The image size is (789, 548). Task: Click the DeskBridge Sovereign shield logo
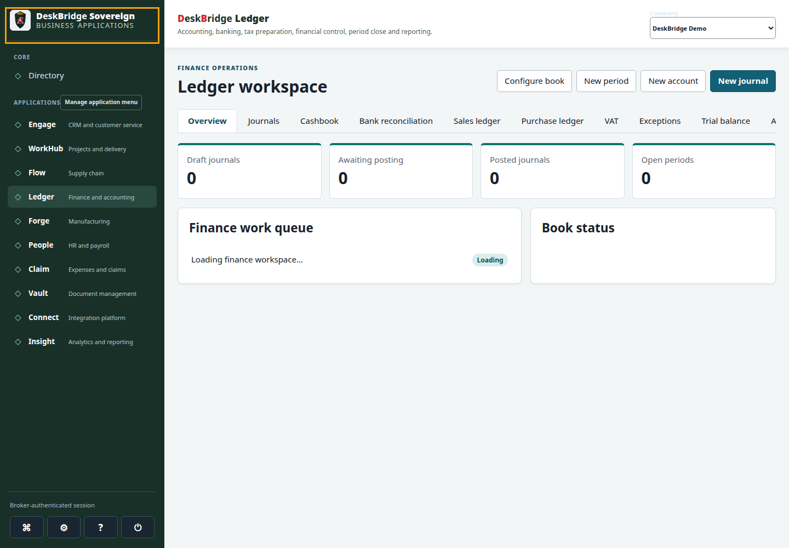(x=20, y=20)
